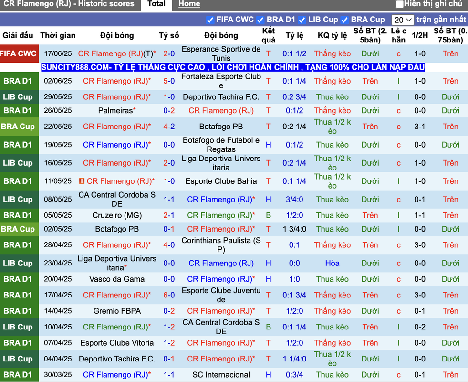Screen dimensions: 468x382
Task: Toggle the BRA Cup filter checkbox
Action: click(x=344, y=20)
